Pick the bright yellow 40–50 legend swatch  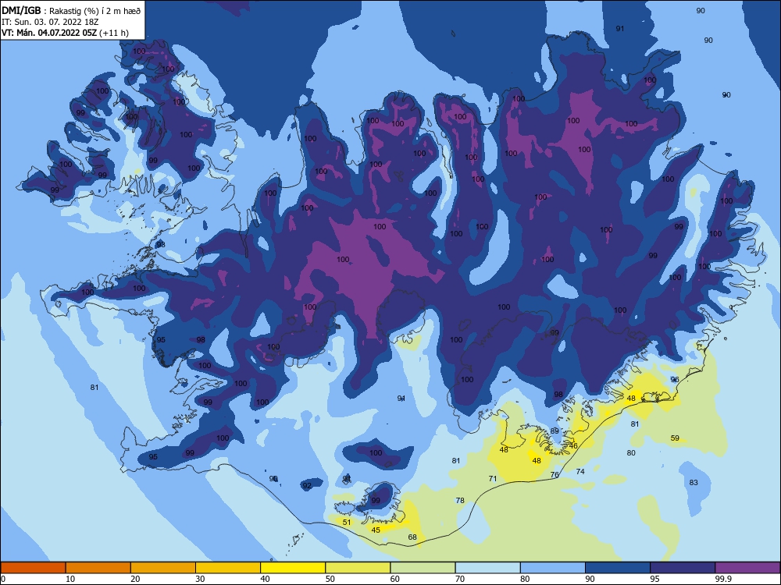[x=293, y=568]
